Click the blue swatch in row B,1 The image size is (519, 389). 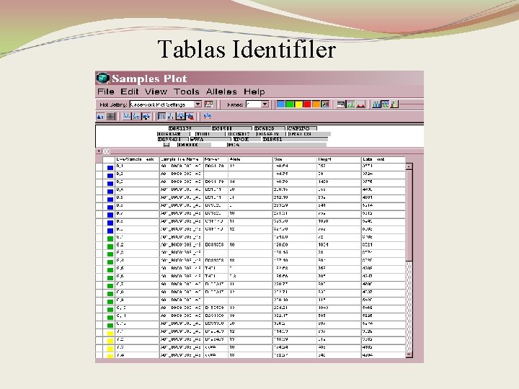pos(110,167)
